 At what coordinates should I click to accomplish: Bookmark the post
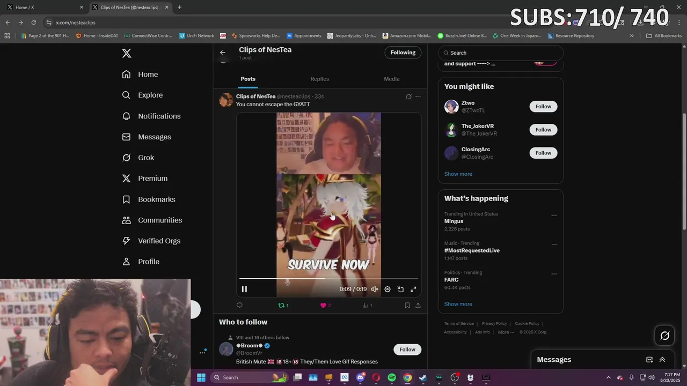point(407,305)
